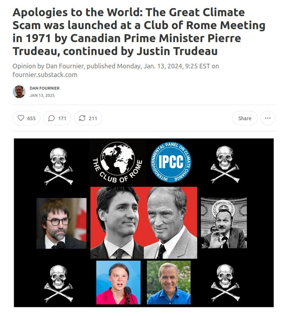The width and height of the screenshot is (288, 316).
Task: Select the black-and-white photo with UN emblem
Action: coord(224,223)
